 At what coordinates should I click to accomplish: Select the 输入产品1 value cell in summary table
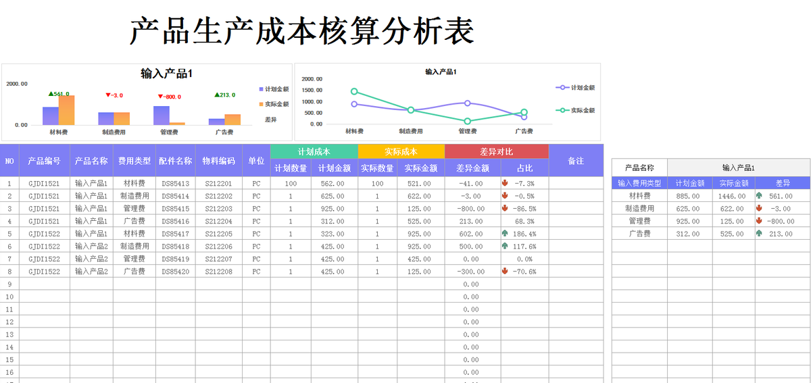(x=739, y=168)
